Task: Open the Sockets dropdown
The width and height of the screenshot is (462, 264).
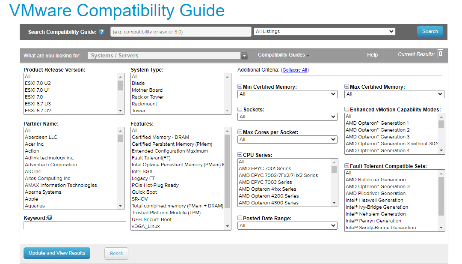Action: pos(287,117)
